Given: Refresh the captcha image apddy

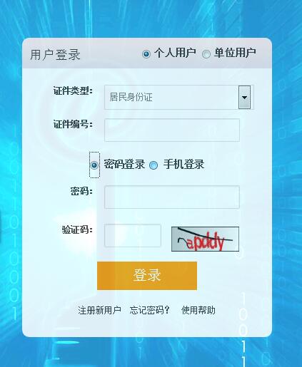Looking at the screenshot, I should [205, 239].
